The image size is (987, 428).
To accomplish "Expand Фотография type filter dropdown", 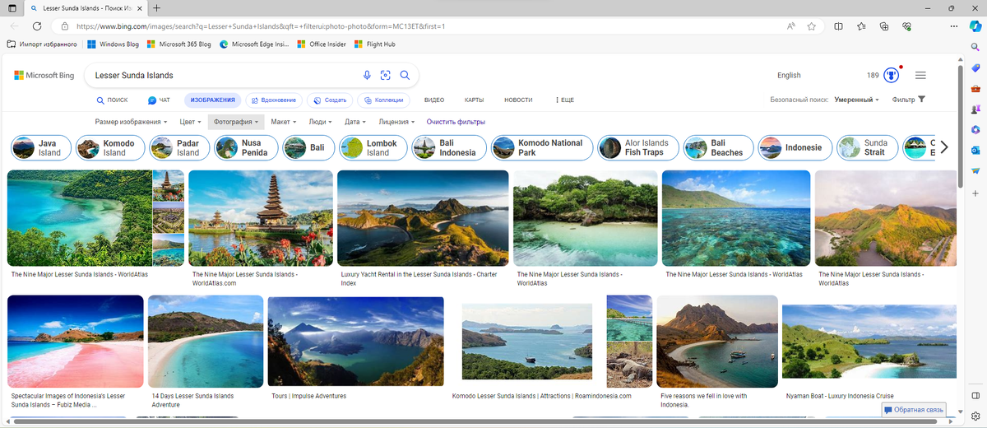I will [236, 122].
